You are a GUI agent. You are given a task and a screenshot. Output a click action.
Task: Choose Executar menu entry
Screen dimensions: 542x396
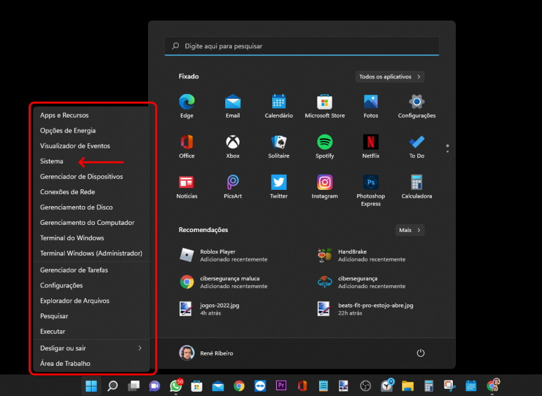point(92,332)
